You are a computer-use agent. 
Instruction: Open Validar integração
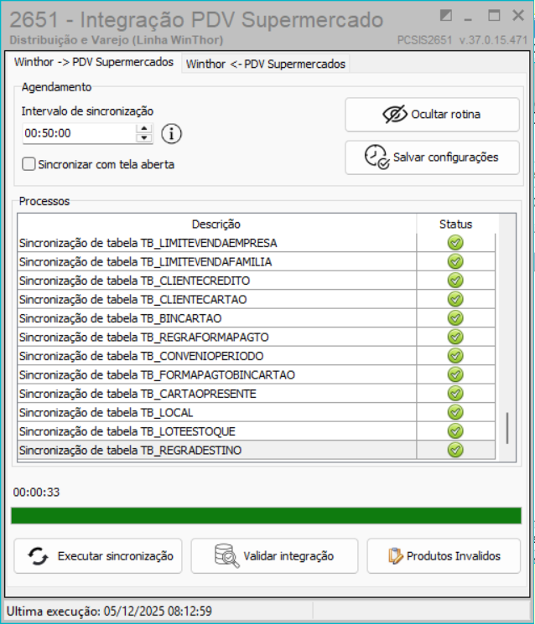click(274, 556)
